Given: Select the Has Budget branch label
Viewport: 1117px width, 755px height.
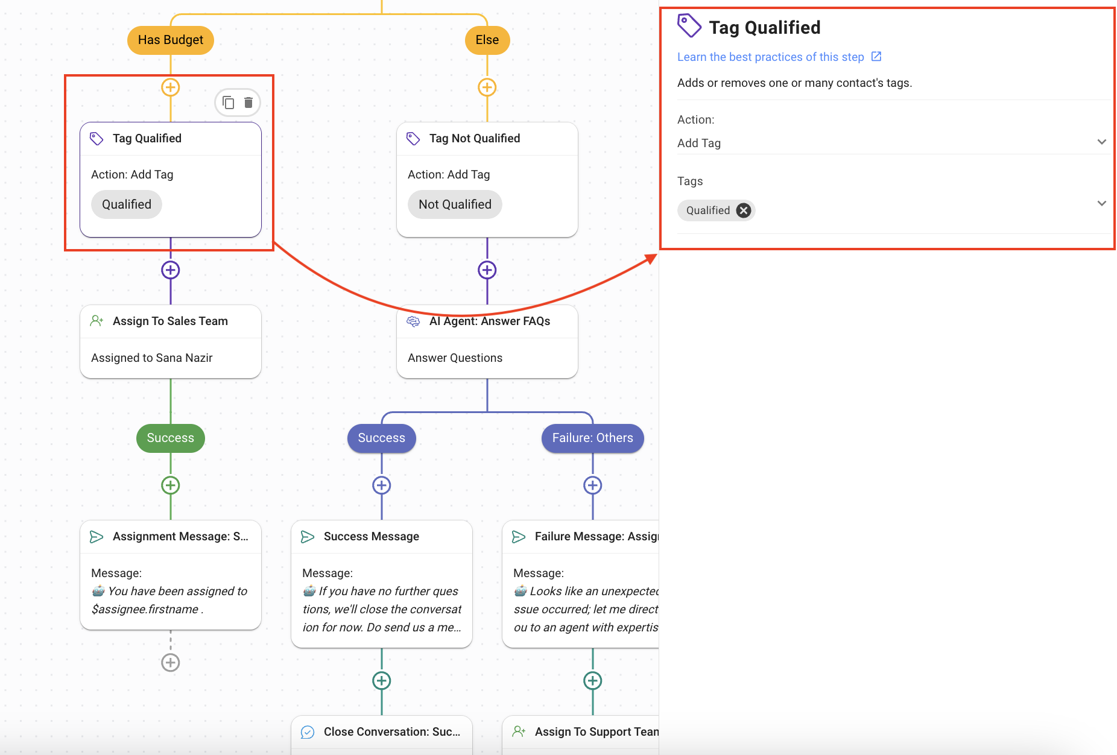Looking at the screenshot, I should [171, 40].
